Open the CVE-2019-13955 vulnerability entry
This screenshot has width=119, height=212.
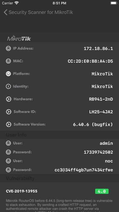(22, 191)
